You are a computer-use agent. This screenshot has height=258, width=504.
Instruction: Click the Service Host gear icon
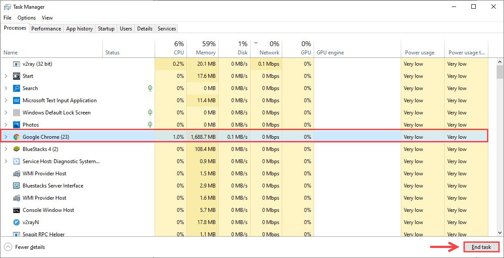pyautogui.click(x=17, y=161)
